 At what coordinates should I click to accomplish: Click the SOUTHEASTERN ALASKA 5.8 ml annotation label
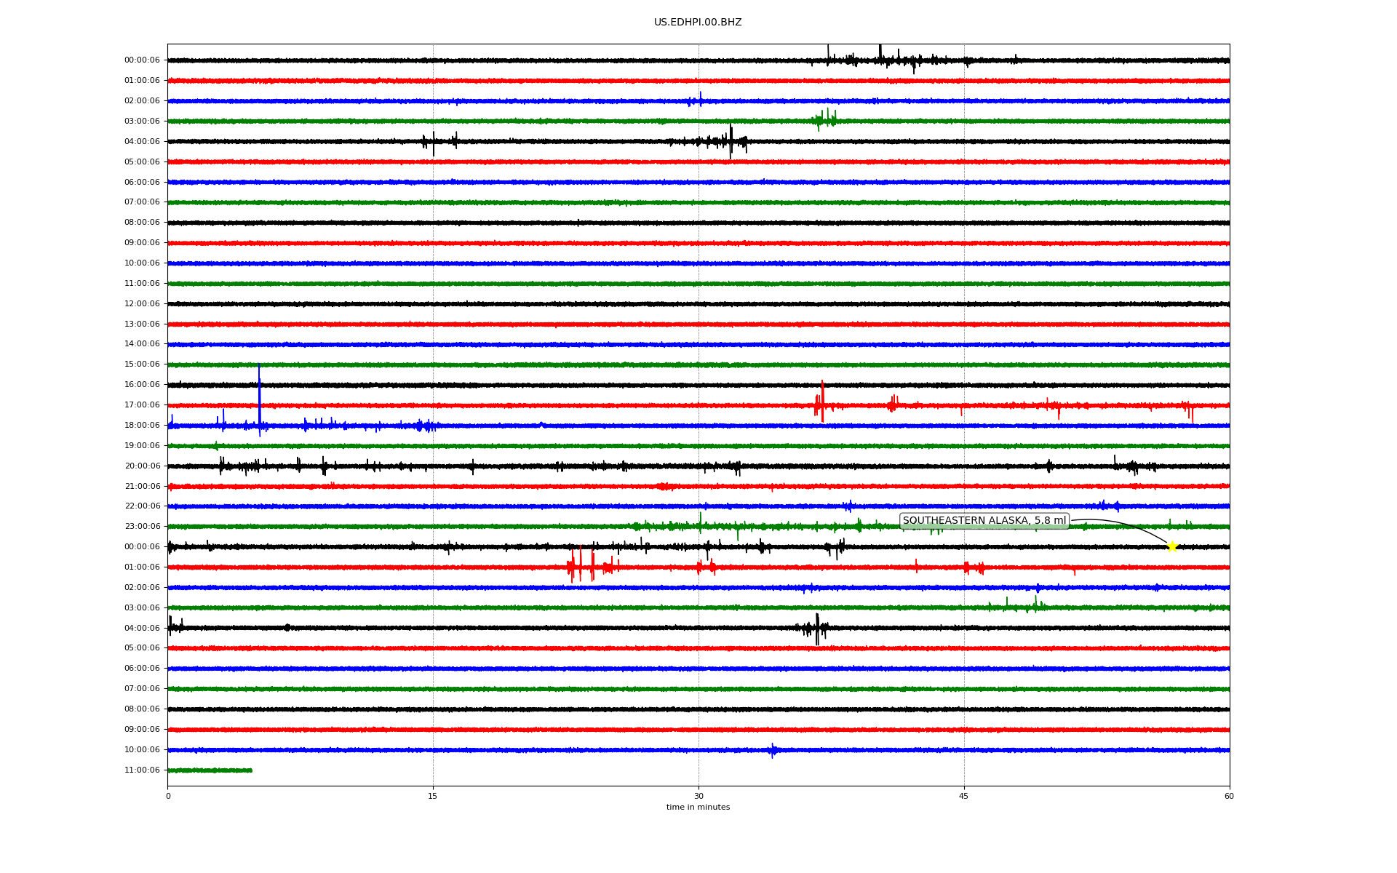tap(984, 521)
